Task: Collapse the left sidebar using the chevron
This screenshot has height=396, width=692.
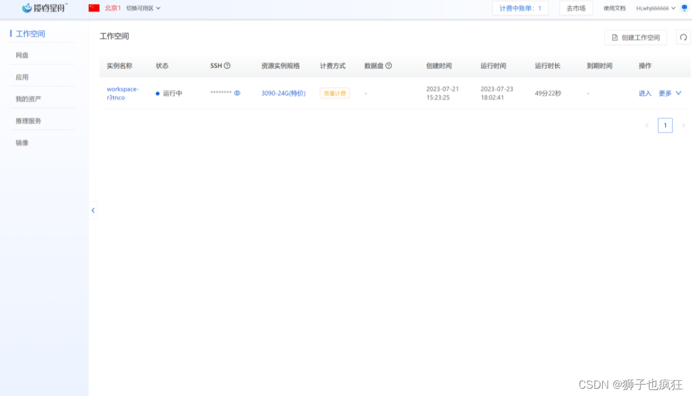Action: point(93,210)
